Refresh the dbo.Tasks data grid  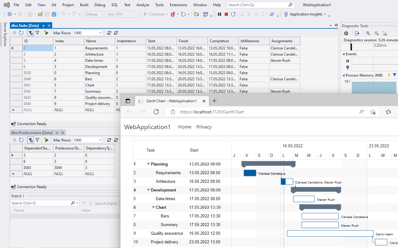coord(21,33)
